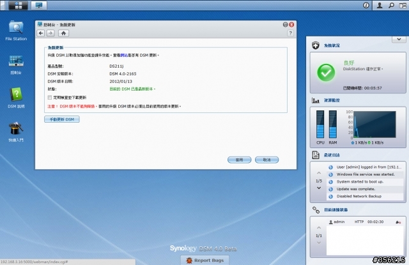Click the green healthy status checkmark
The height and width of the screenshot is (265, 409).
(326, 72)
